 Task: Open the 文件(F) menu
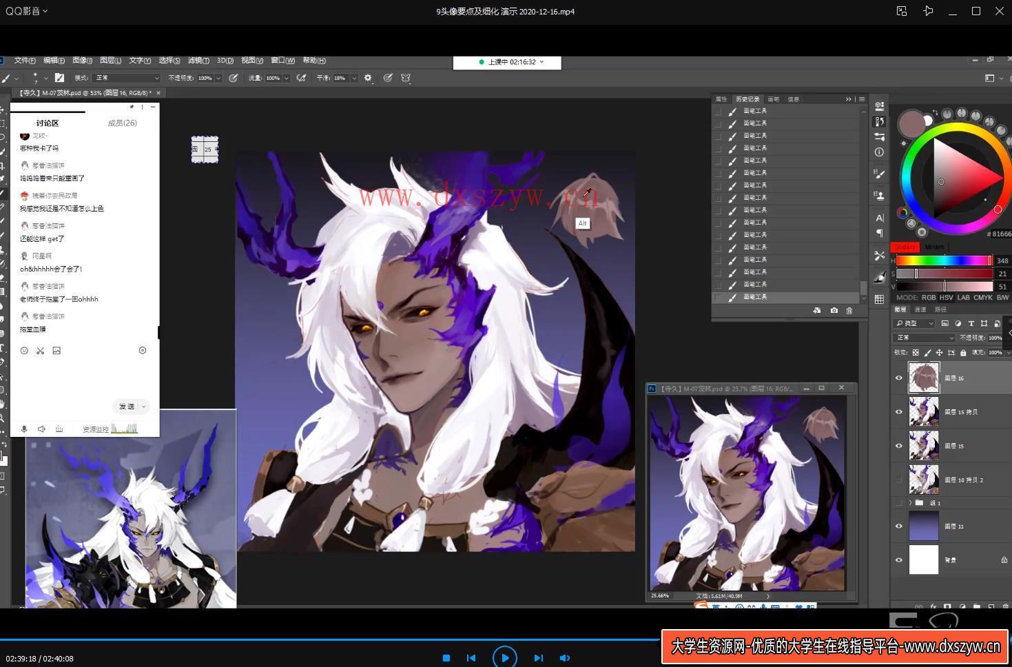(x=25, y=61)
